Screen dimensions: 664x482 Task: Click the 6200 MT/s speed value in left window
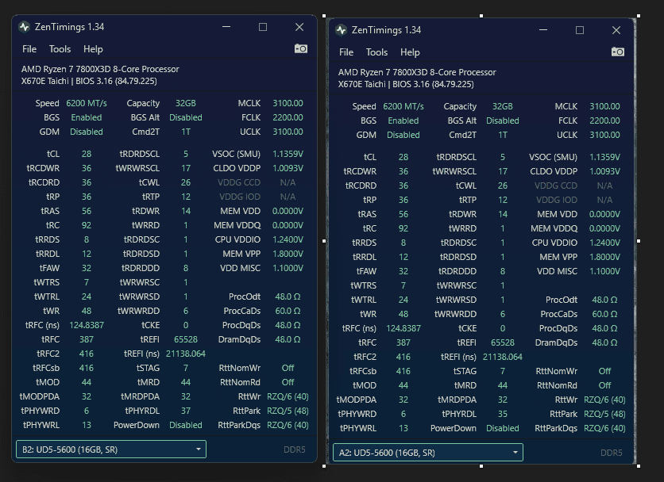[x=87, y=103]
